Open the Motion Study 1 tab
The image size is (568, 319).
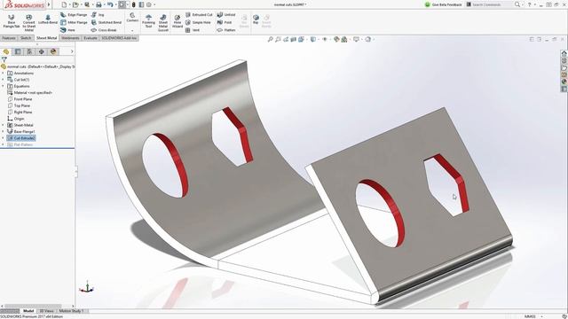pos(71,311)
